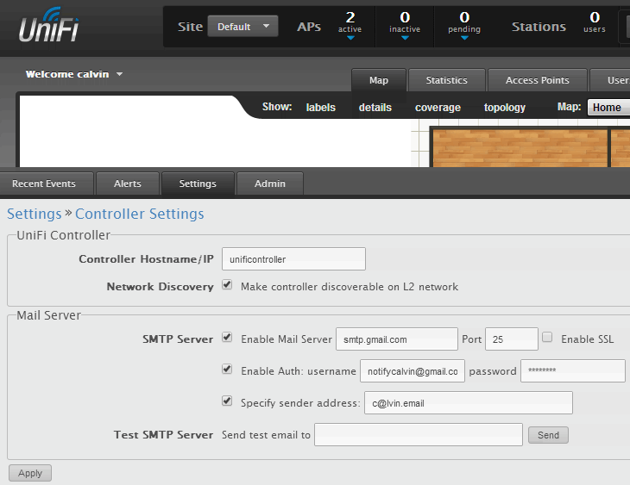Click the APs label in the header
This screenshot has height=485, width=630.
click(309, 27)
